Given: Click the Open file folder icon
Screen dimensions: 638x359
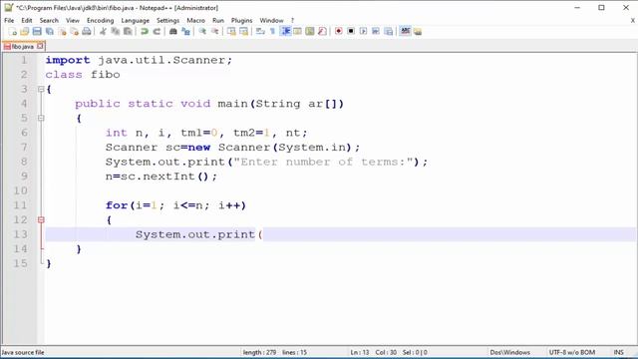Looking at the screenshot, I should click(x=24, y=31).
